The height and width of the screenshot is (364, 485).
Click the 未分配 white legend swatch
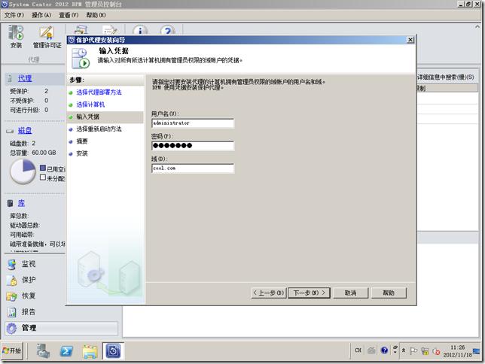pos(43,177)
